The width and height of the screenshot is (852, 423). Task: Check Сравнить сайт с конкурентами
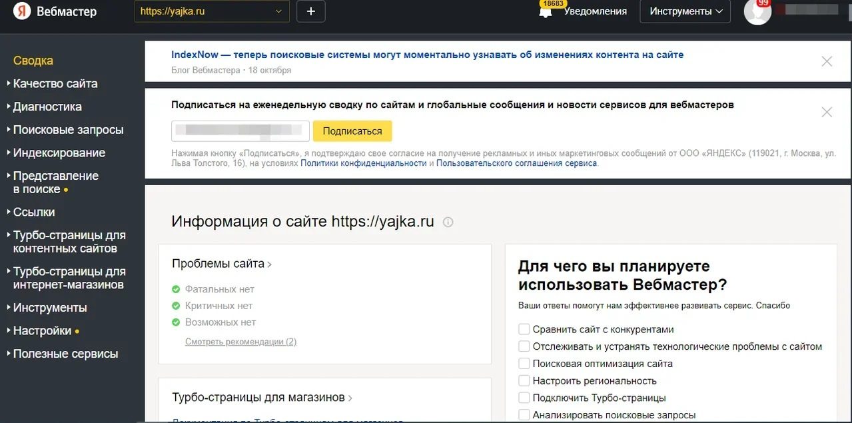(524, 329)
